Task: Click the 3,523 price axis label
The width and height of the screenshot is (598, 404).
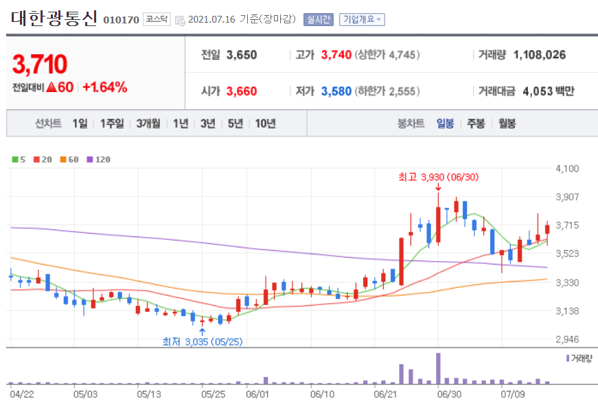Action: coord(567,254)
